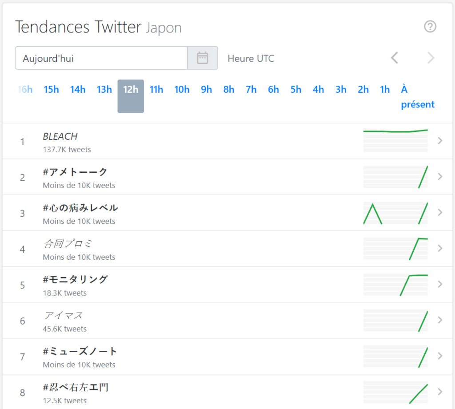This screenshot has height=409, width=455.
Task: Open the help question mark icon
Action: (430, 27)
